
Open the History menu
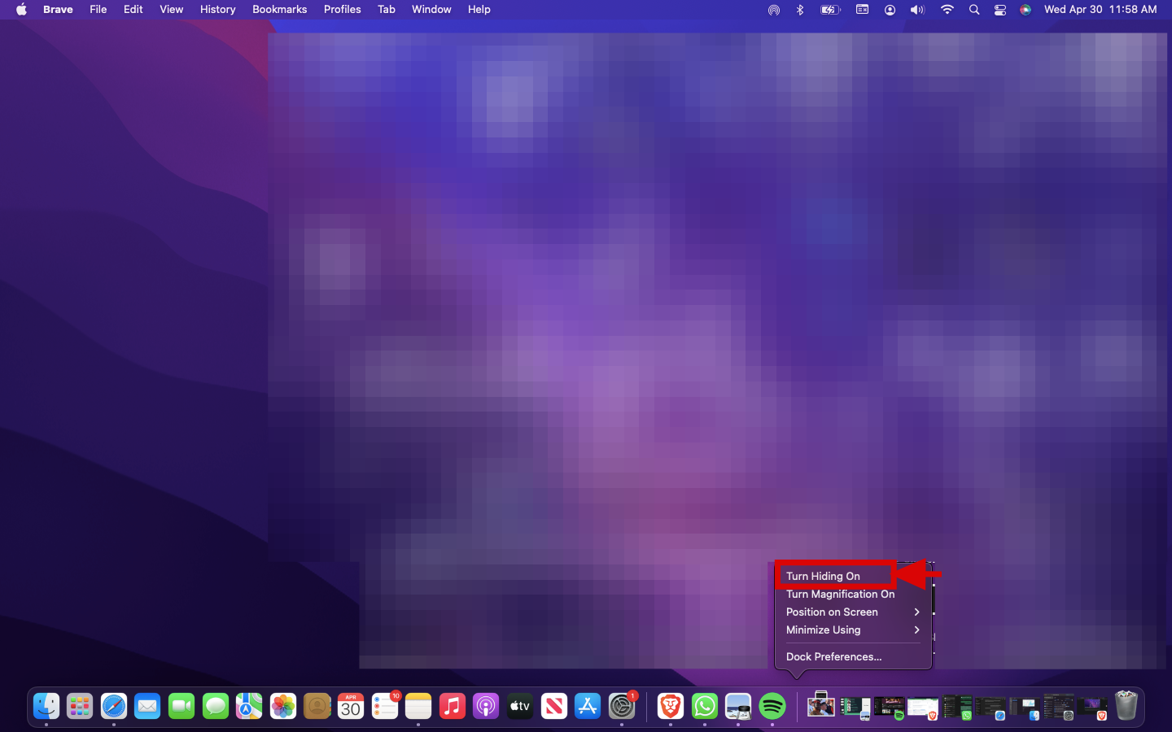[x=217, y=10]
